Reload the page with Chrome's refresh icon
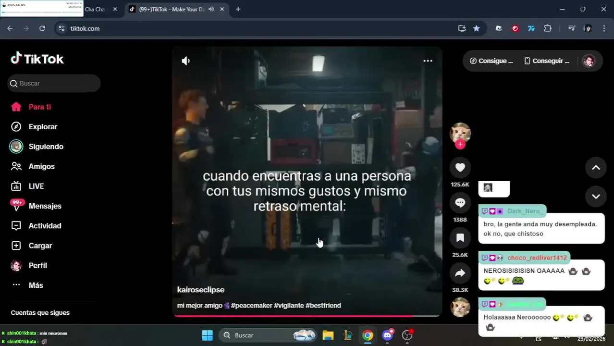Viewport: 614px width, 346px height. 42,28
